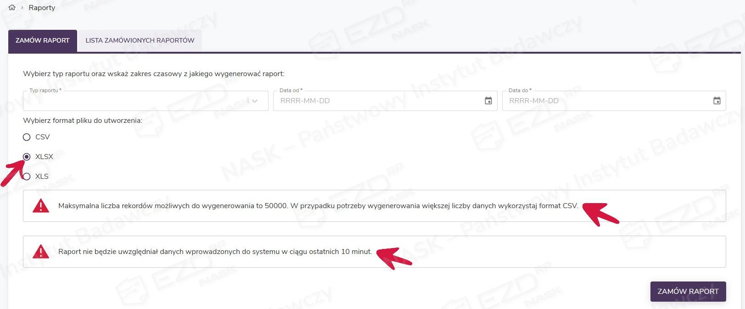This screenshot has height=309, width=745.
Task: Open the Typ raportu combo box field
Action: click(x=133, y=101)
